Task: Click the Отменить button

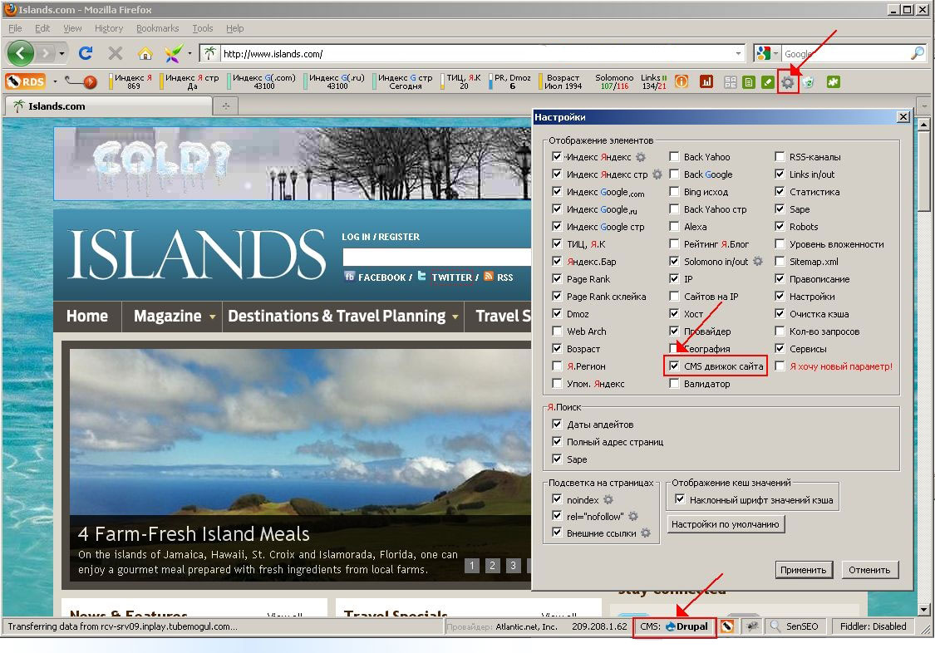Action: tap(869, 570)
